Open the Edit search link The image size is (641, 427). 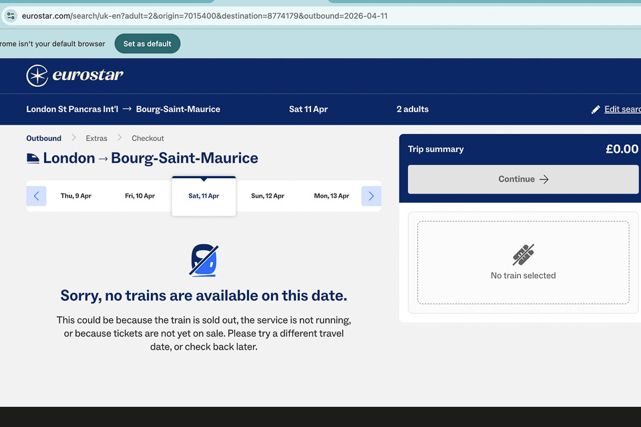coord(622,109)
